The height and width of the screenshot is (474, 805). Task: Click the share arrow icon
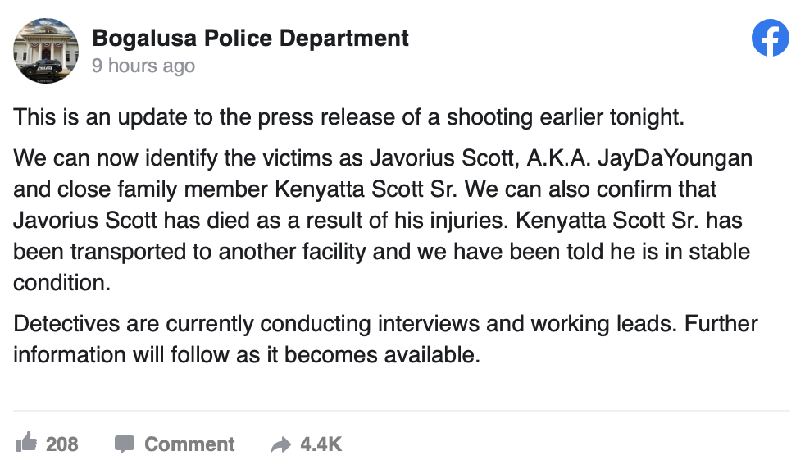[x=281, y=444]
